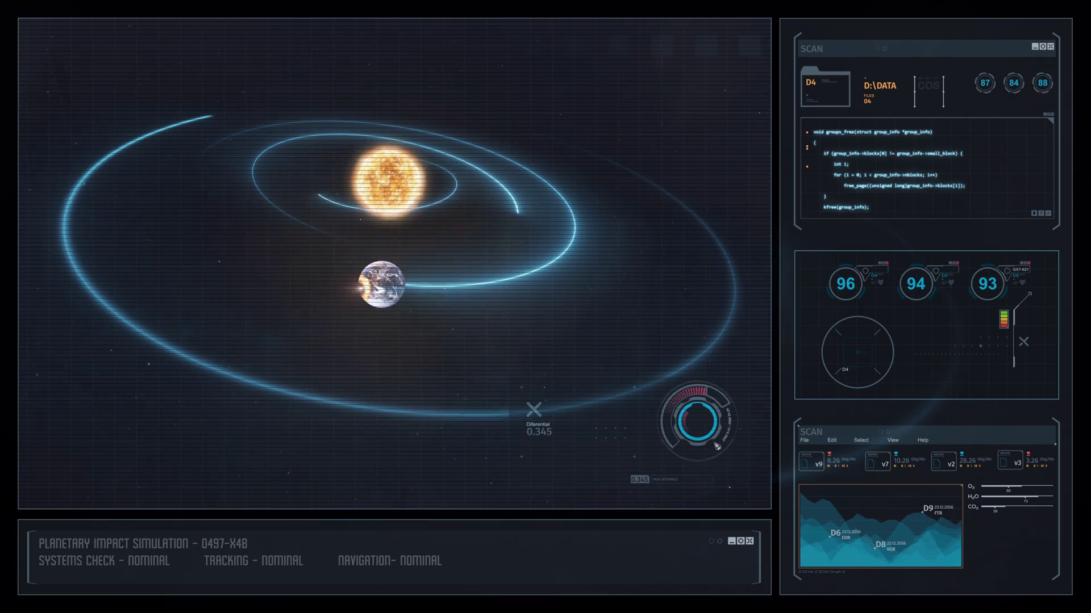Viewport: 1091px width, 613px height.
Task: Open the v2 archive file icon
Action: click(944, 461)
